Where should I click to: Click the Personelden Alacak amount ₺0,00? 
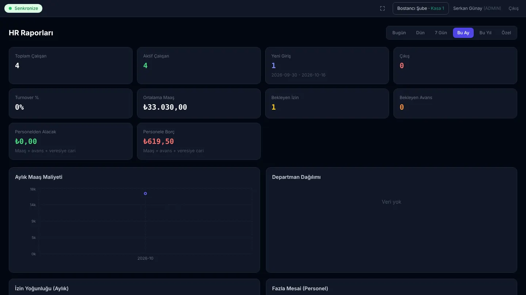click(26, 142)
